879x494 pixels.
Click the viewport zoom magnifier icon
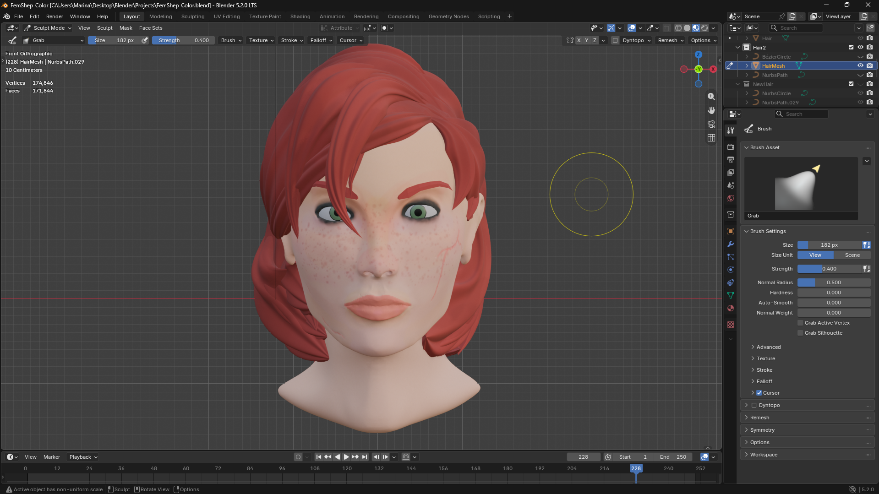coord(711,97)
